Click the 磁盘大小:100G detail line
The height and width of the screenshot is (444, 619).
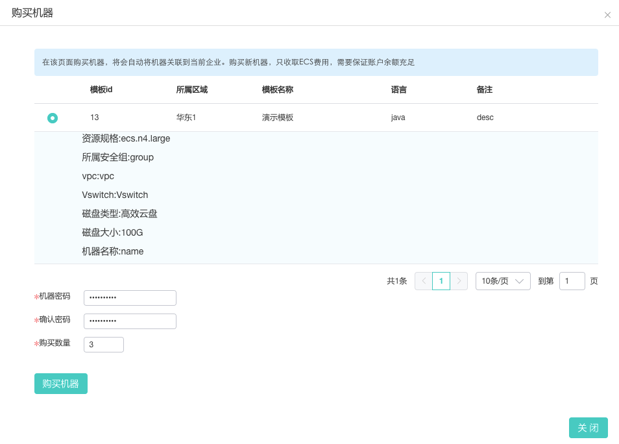point(112,232)
